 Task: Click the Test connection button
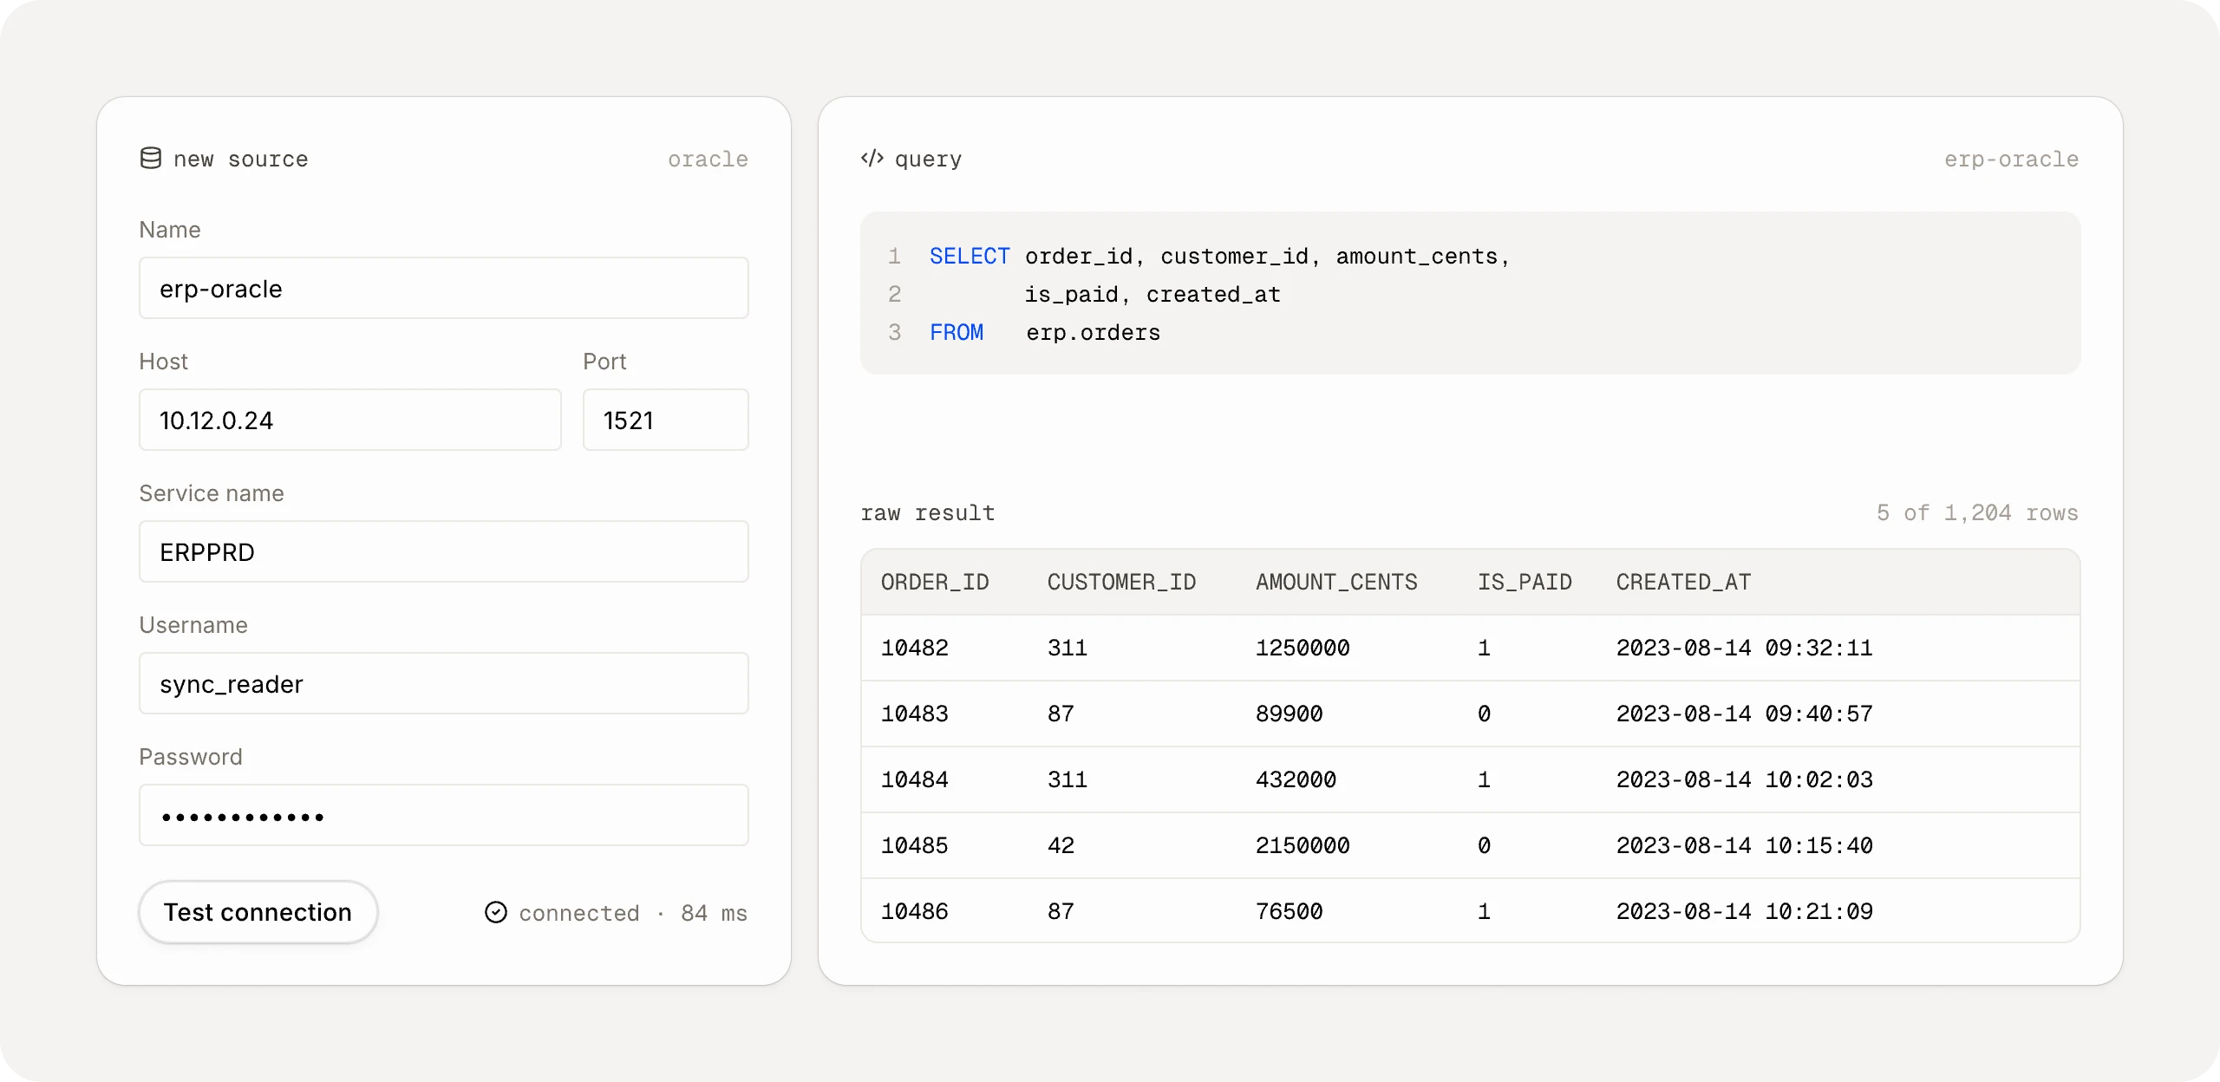(x=258, y=912)
